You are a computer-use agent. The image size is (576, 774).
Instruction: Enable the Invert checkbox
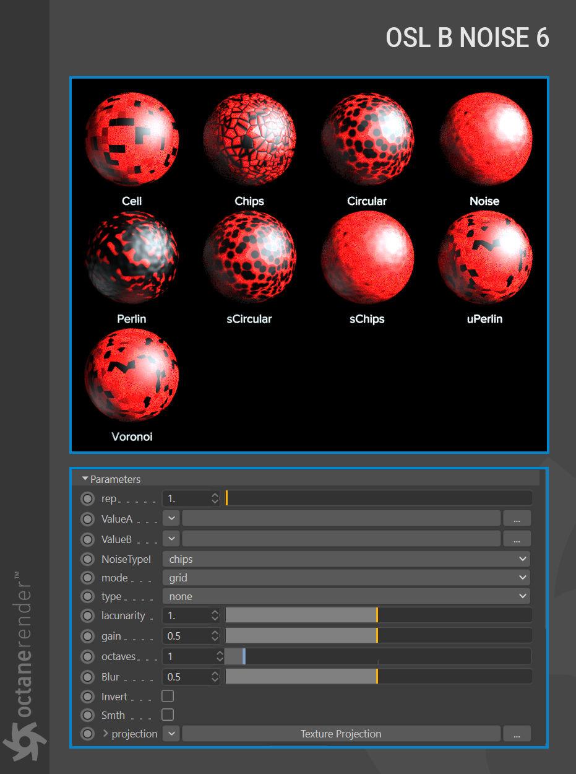[168, 696]
